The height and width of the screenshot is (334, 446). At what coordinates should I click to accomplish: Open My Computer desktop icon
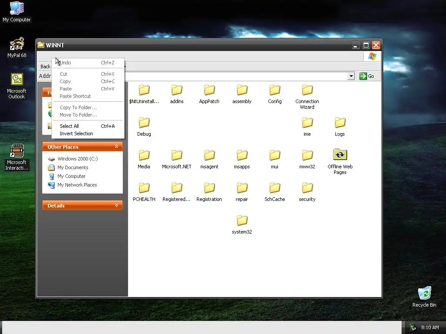(x=17, y=12)
